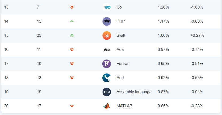Click the green double-up arrow in Swift row
Viewport: 222px width, 115px height.
[x=72, y=35]
